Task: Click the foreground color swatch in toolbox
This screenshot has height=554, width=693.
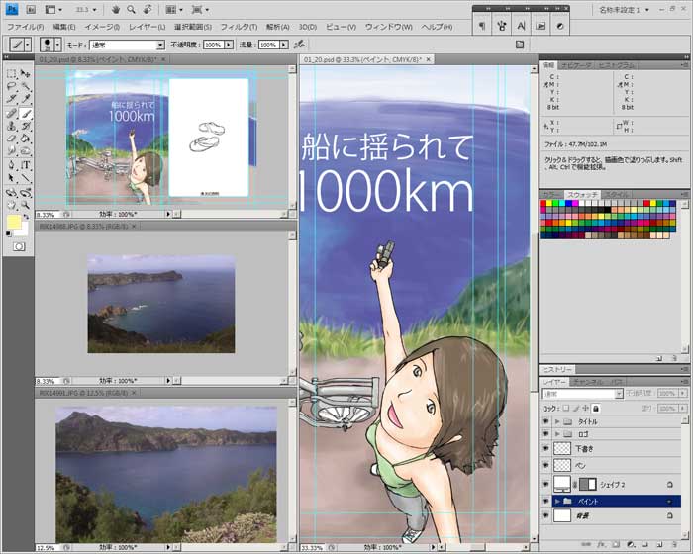Action: tap(14, 223)
